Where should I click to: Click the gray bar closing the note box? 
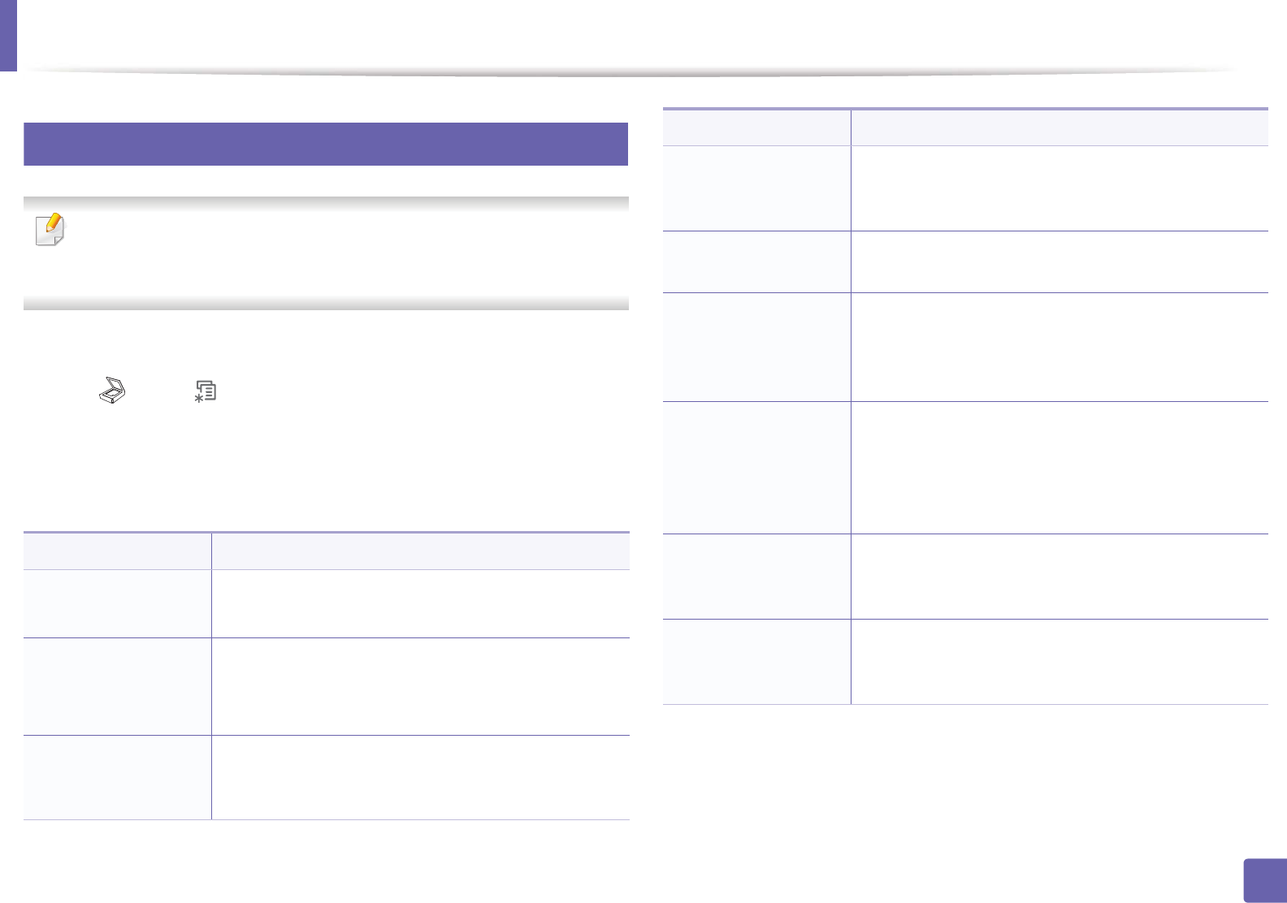(x=325, y=303)
